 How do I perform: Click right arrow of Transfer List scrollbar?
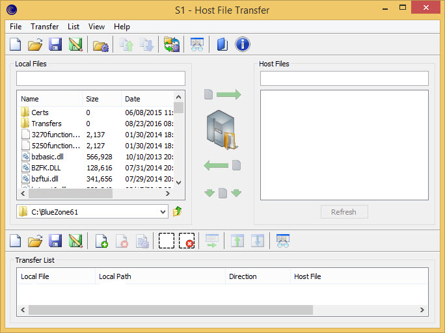tap(422, 310)
